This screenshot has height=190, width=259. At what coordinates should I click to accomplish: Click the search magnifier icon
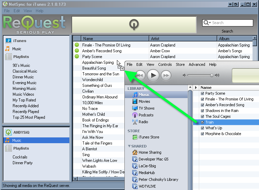206,22
